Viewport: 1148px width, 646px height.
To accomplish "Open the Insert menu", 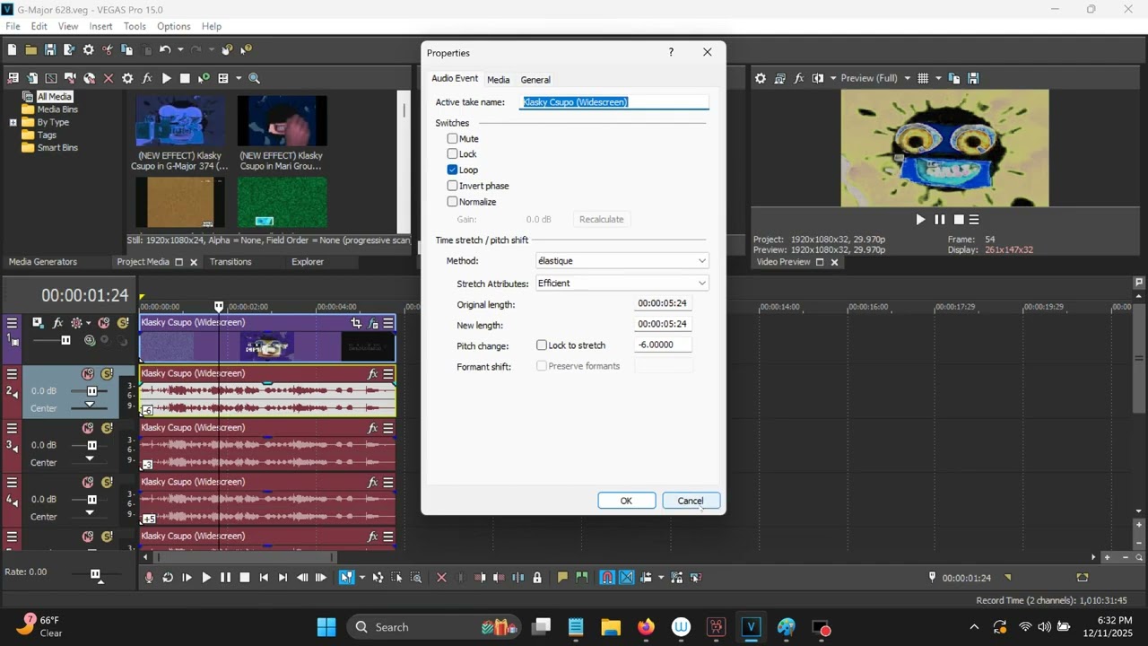I will tap(100, 26).
